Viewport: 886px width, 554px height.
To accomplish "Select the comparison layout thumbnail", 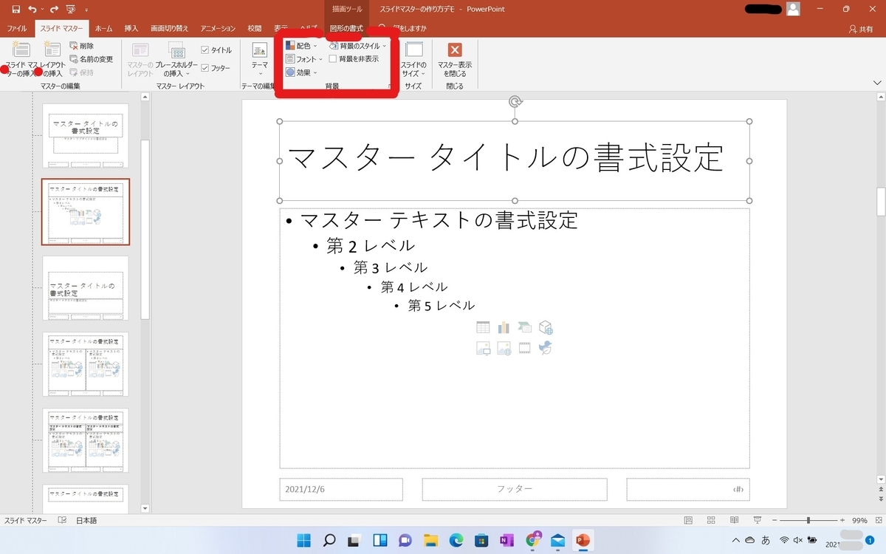I will point(85,440).
